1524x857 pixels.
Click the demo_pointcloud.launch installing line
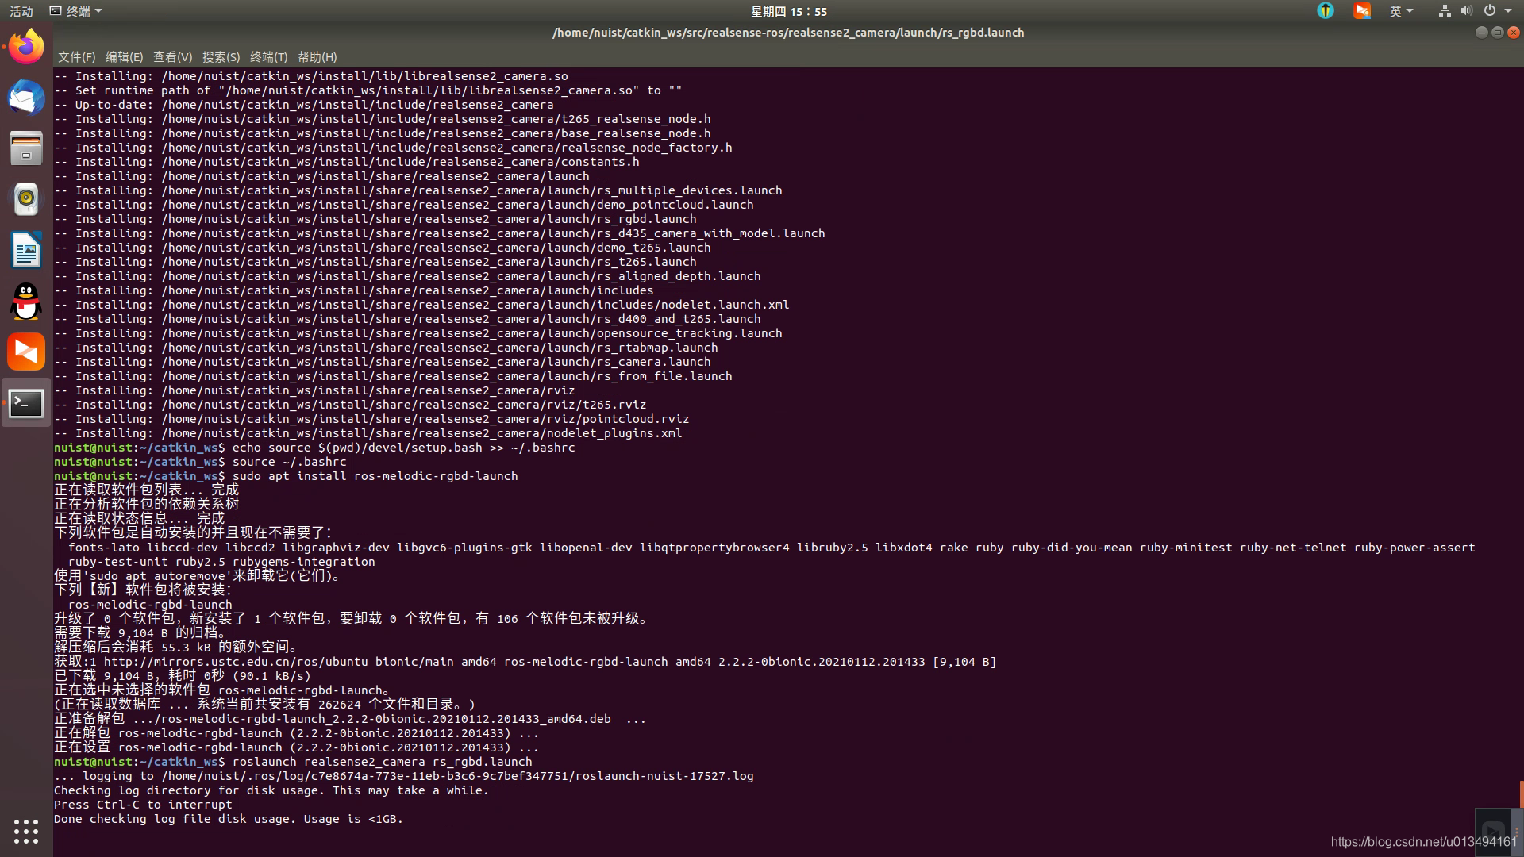pos(404,205)
